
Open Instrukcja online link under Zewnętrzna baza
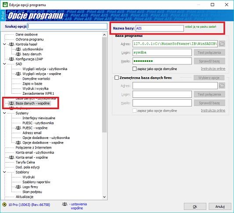pos(213,110)
